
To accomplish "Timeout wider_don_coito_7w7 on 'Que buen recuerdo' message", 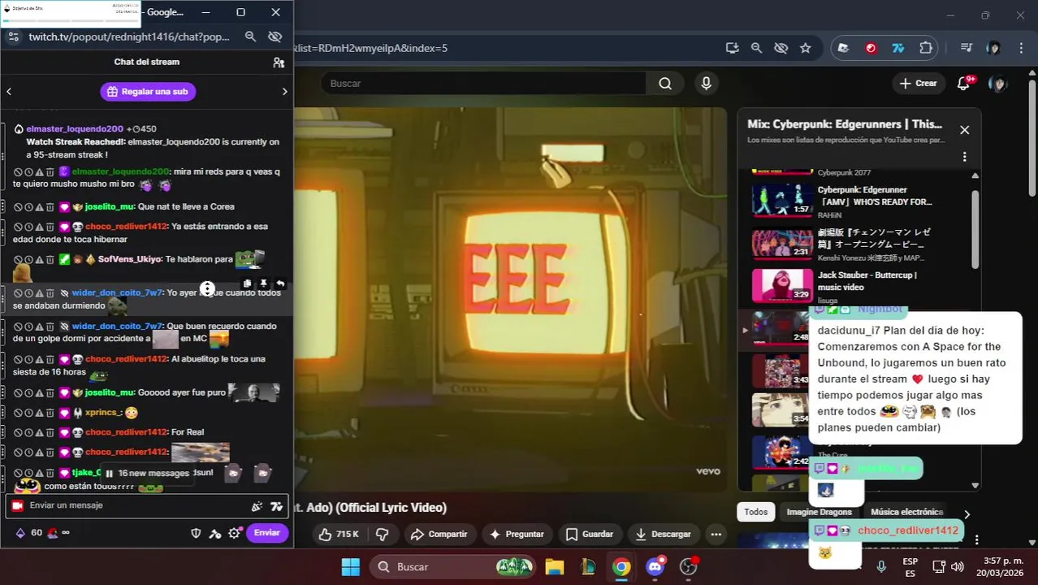I will click(x=28, y=327).
